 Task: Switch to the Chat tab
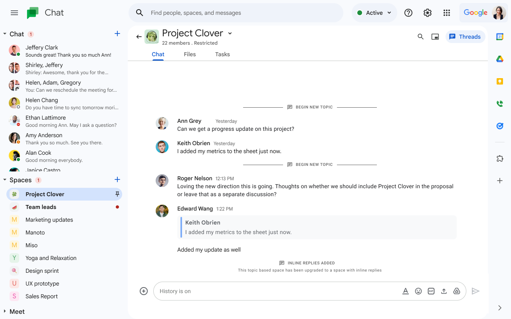coord(158,54)
